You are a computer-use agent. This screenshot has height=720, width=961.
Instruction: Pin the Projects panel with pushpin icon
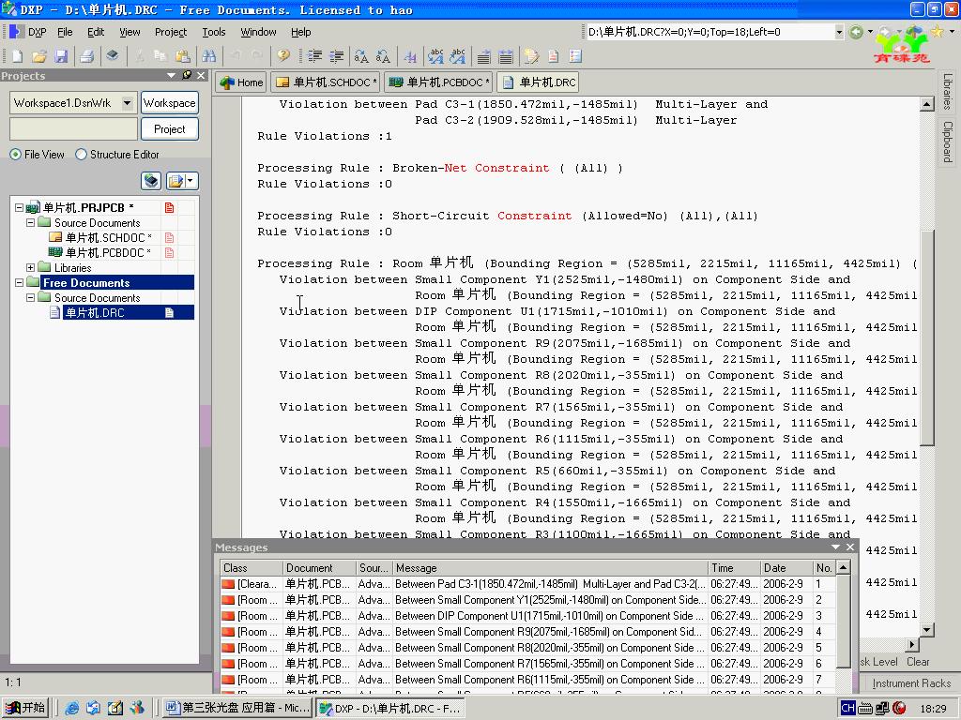pyautogui.click(x=187, y=75)
